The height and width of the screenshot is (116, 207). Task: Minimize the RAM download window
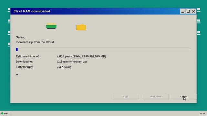pos(183,11)
